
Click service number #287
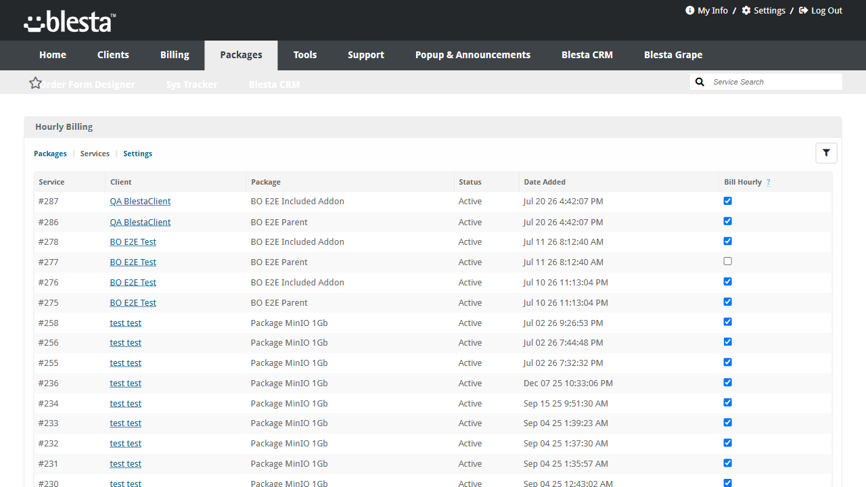click(x=49, y=202)
